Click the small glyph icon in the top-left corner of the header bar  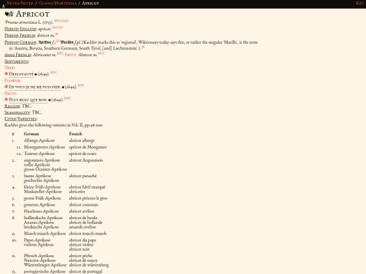[3, 6]
